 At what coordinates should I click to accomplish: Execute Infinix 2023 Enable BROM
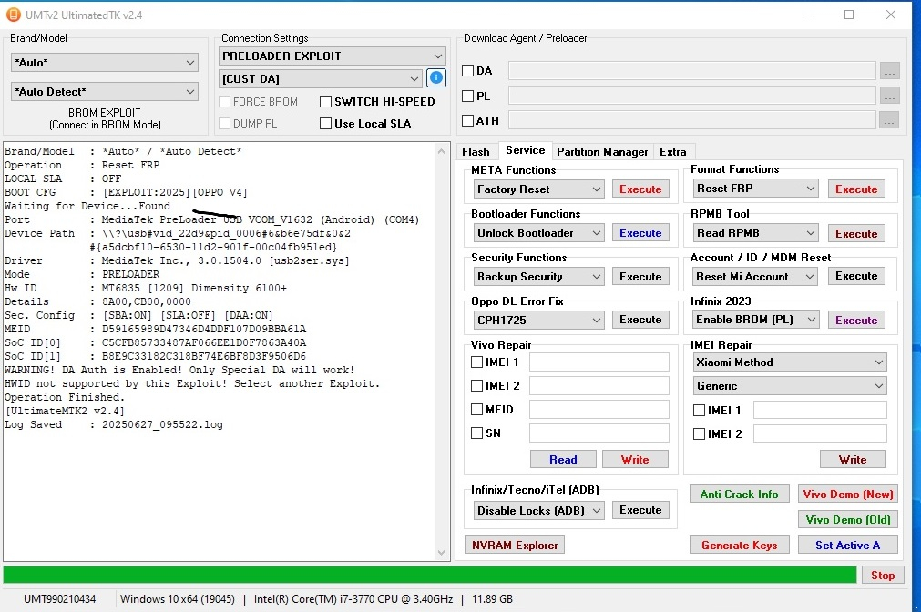tap(856, 320)
